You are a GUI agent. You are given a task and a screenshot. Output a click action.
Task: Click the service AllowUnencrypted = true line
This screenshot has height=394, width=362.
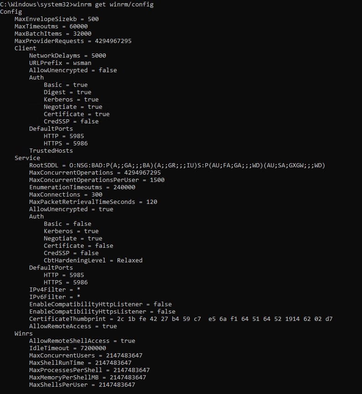coord(71,209)
